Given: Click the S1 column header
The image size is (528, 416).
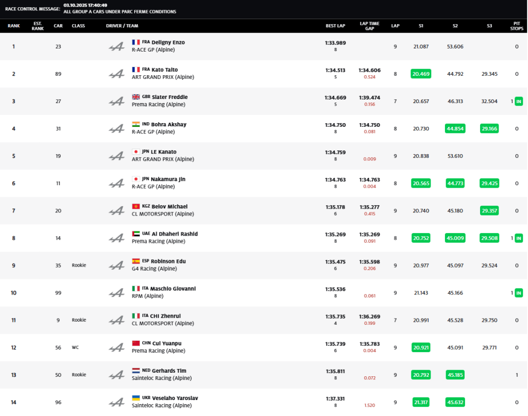Looking at the screenshot, I should [x=421, y=26].
